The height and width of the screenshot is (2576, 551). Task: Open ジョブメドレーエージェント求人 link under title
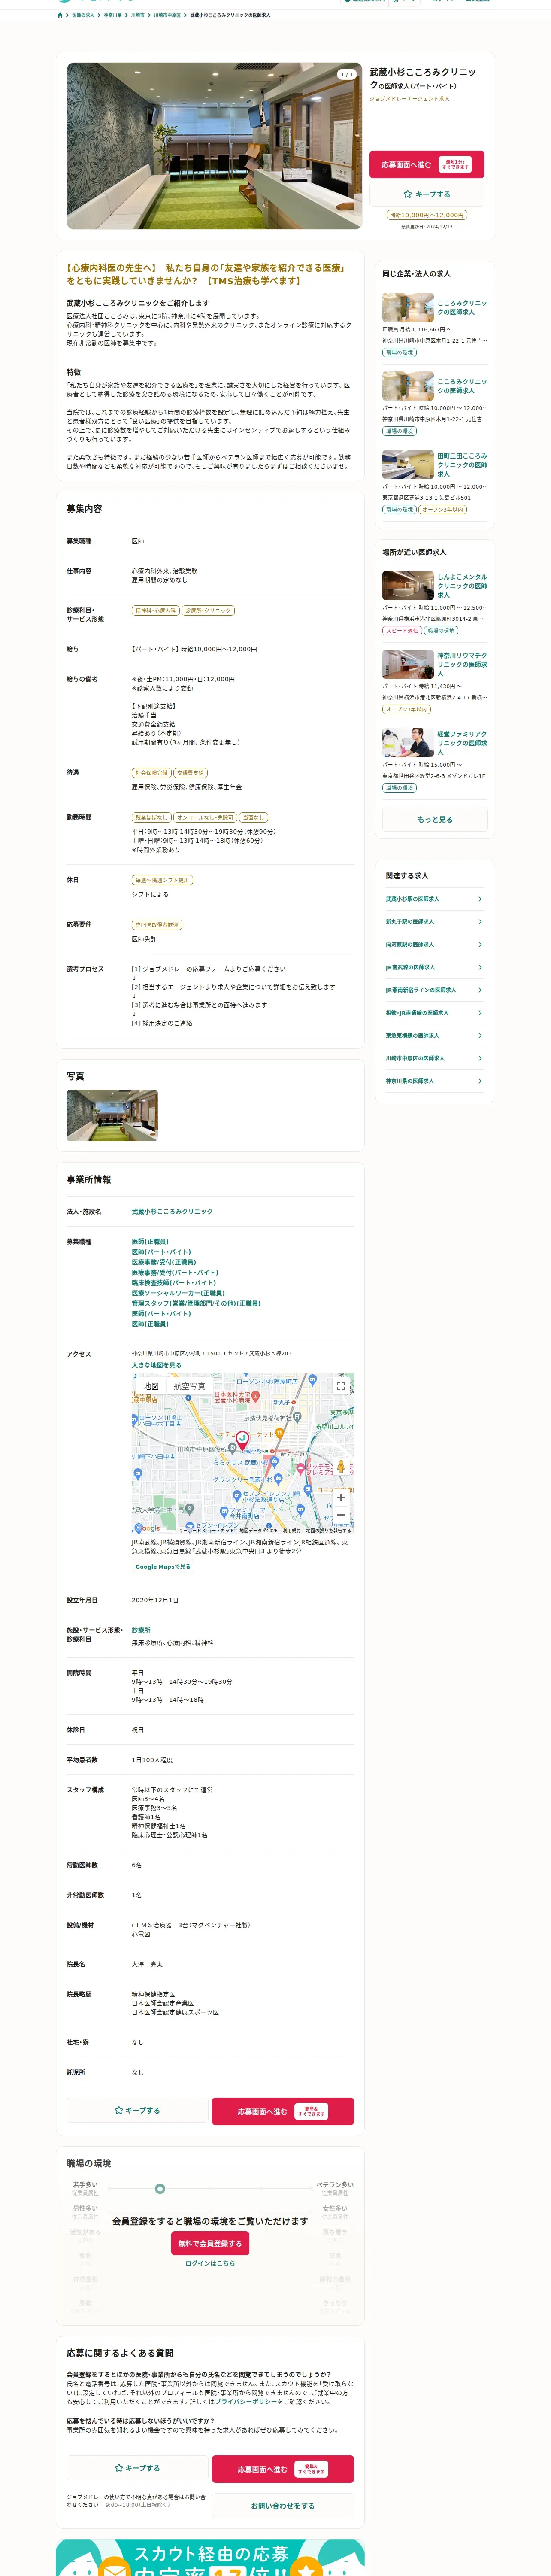(409, 99)
